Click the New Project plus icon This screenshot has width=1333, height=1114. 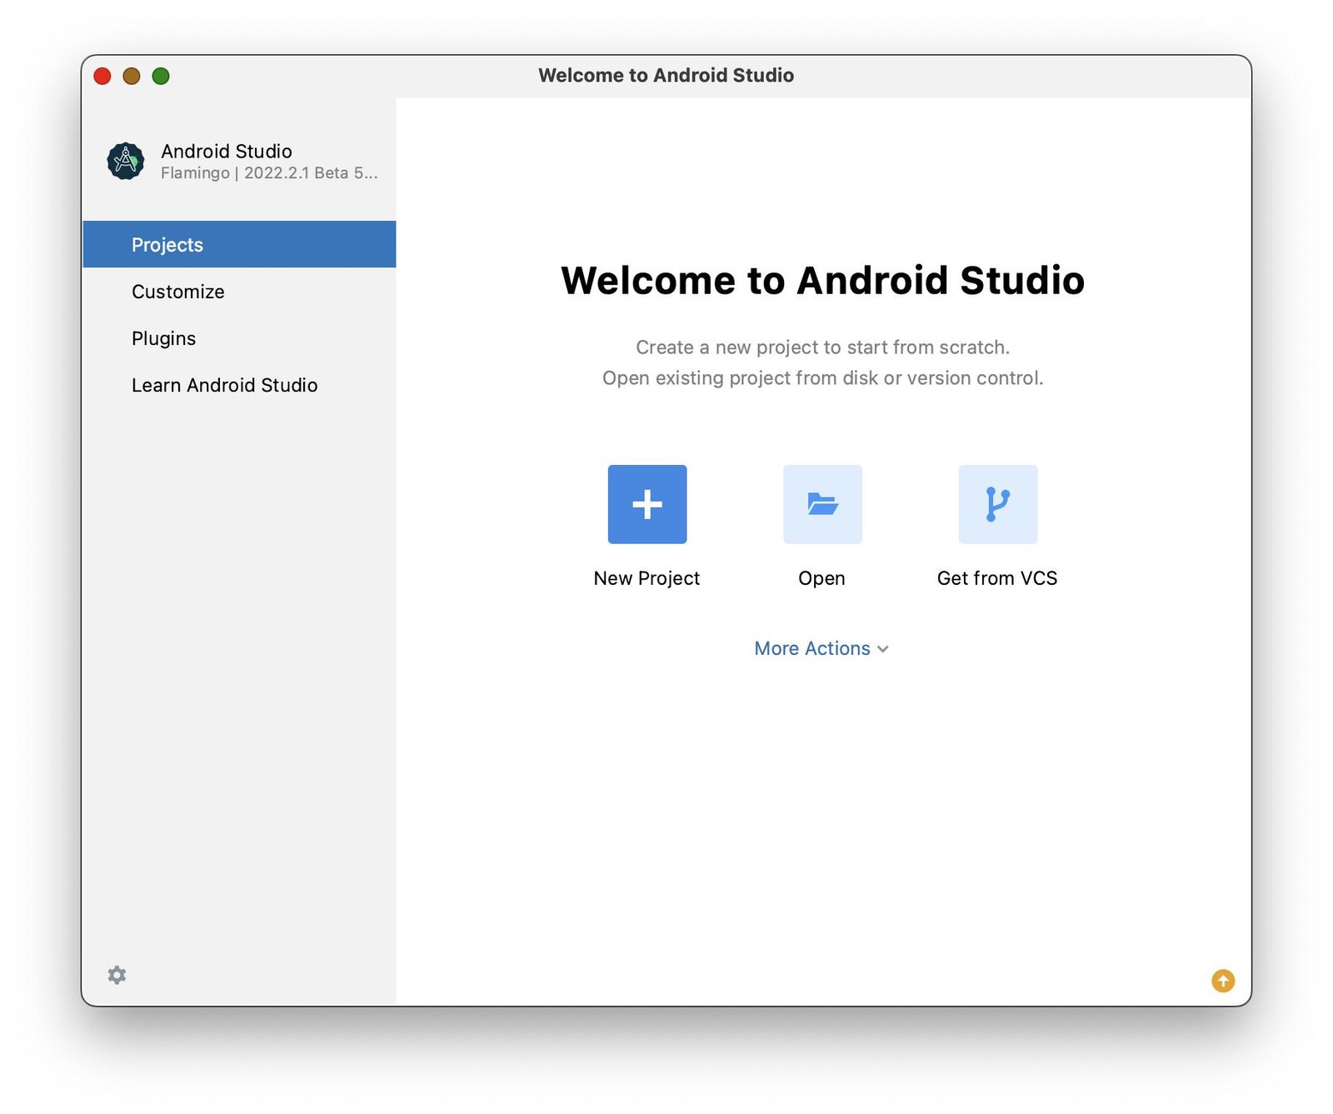tap(647, 504)
